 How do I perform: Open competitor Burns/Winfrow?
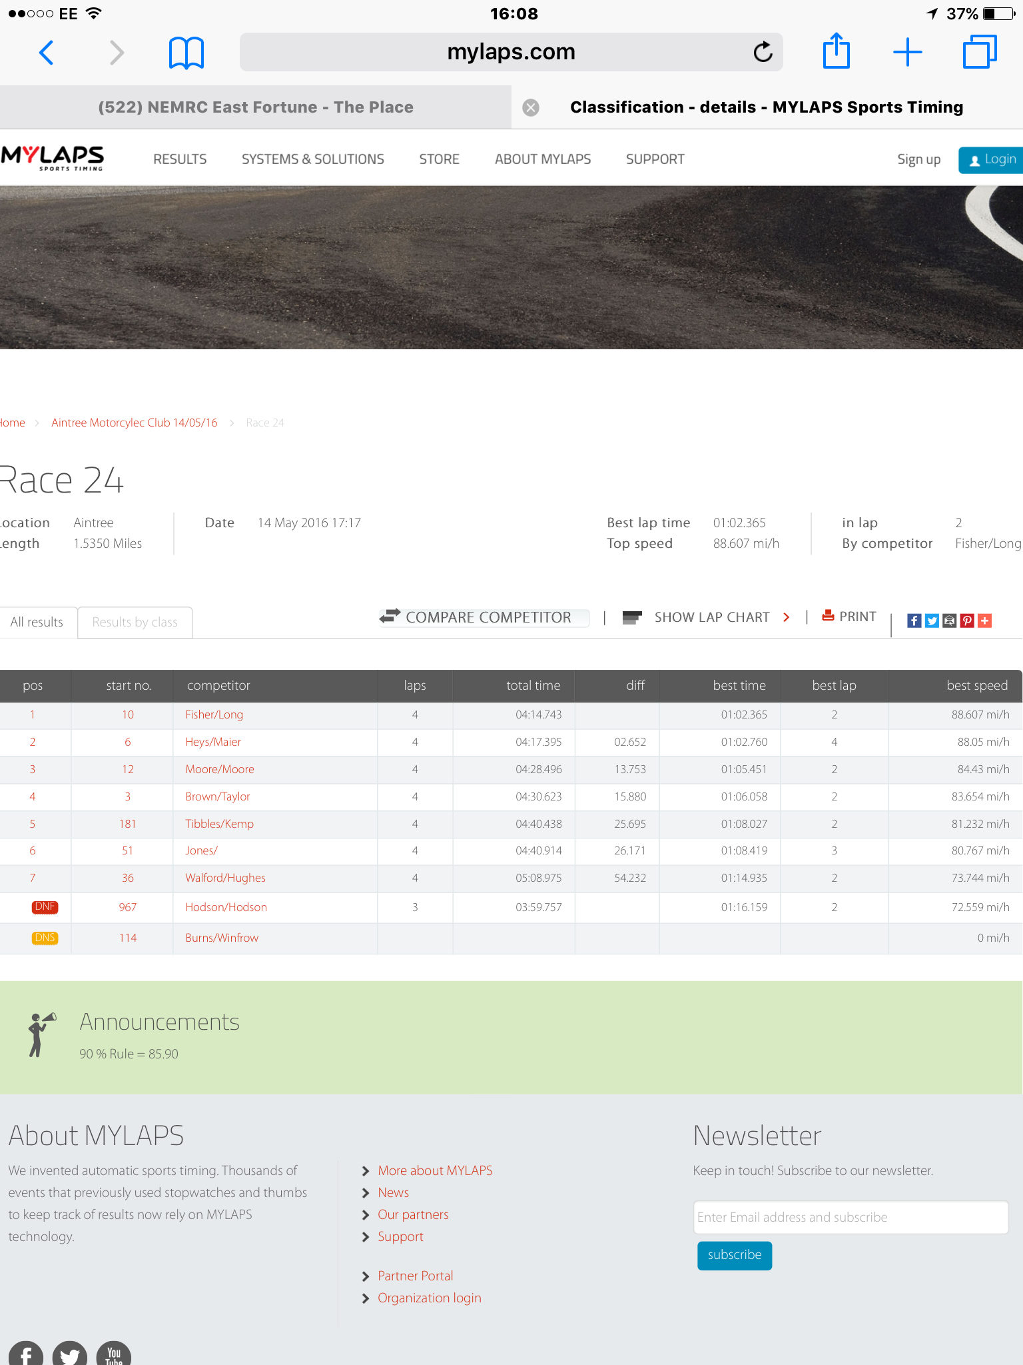tap(222, 938)
